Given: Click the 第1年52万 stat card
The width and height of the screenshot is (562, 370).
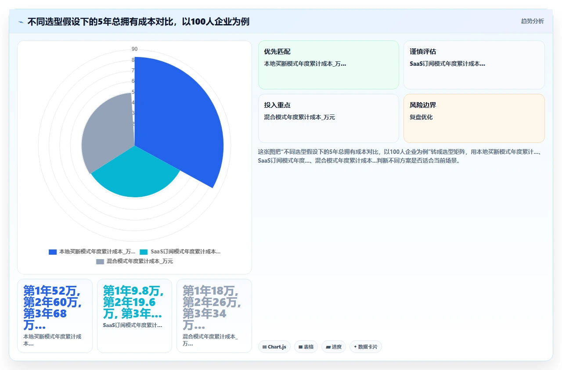Looking at the screenshot, I should pos(55,316).
